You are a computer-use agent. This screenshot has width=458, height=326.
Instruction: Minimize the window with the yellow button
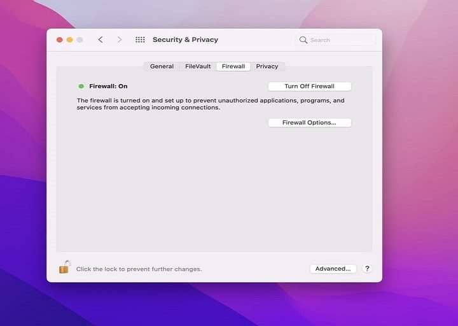point(69,39)
